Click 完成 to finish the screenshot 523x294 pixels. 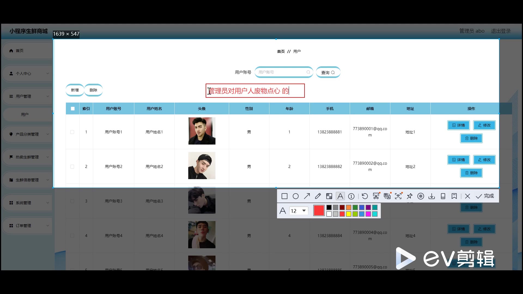tap(485, 196)
